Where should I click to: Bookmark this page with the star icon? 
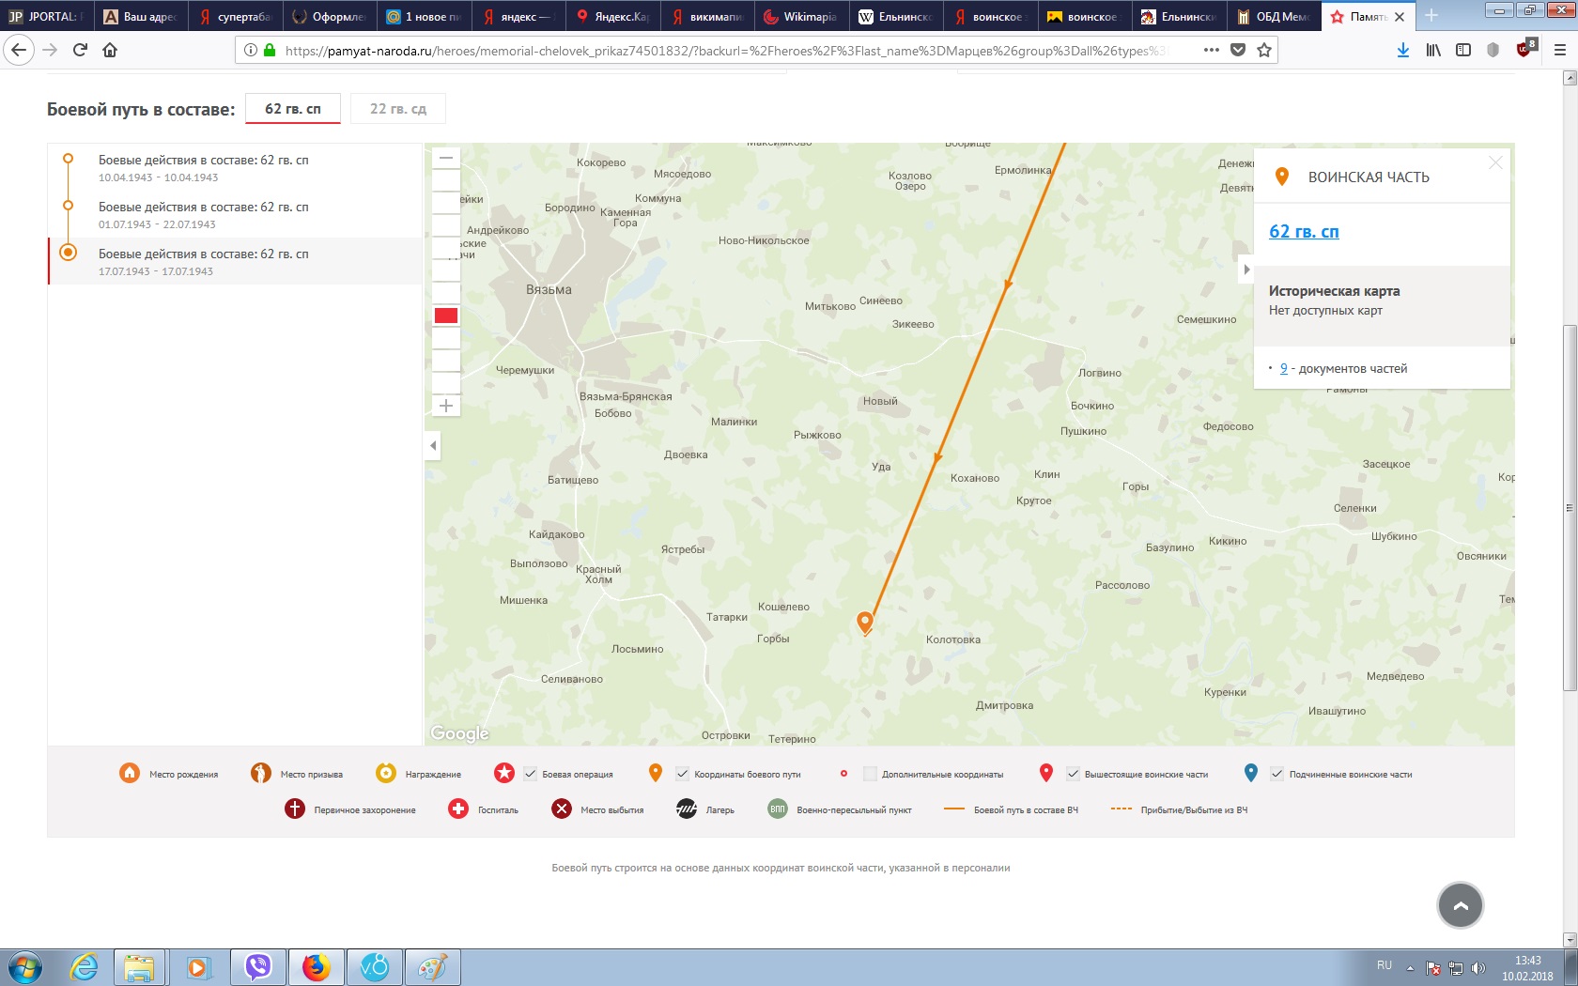tap(1264, 51)
